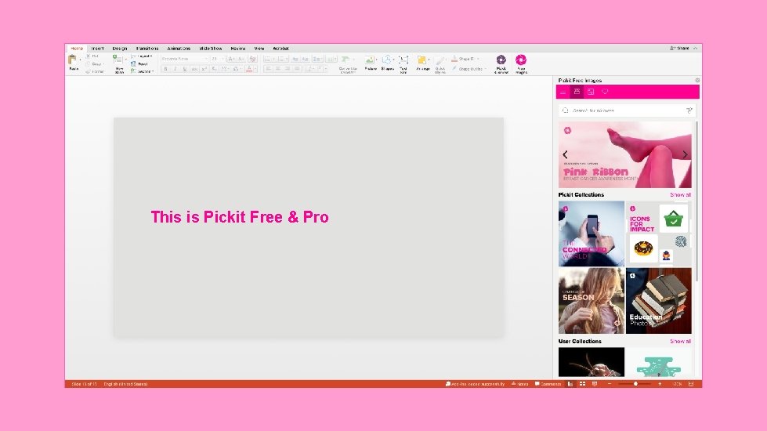Click the Copy icon
Screen dimensions: 767x431
88,63
